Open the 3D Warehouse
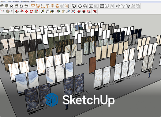This screenshot has width=161, height=117. tap(79, 11)
